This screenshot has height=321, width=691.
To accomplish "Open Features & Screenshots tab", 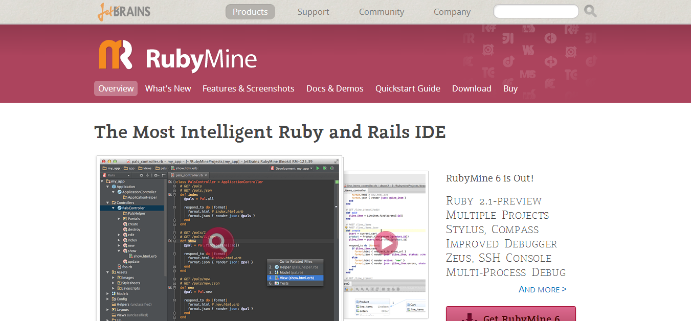I will (249, 88).
